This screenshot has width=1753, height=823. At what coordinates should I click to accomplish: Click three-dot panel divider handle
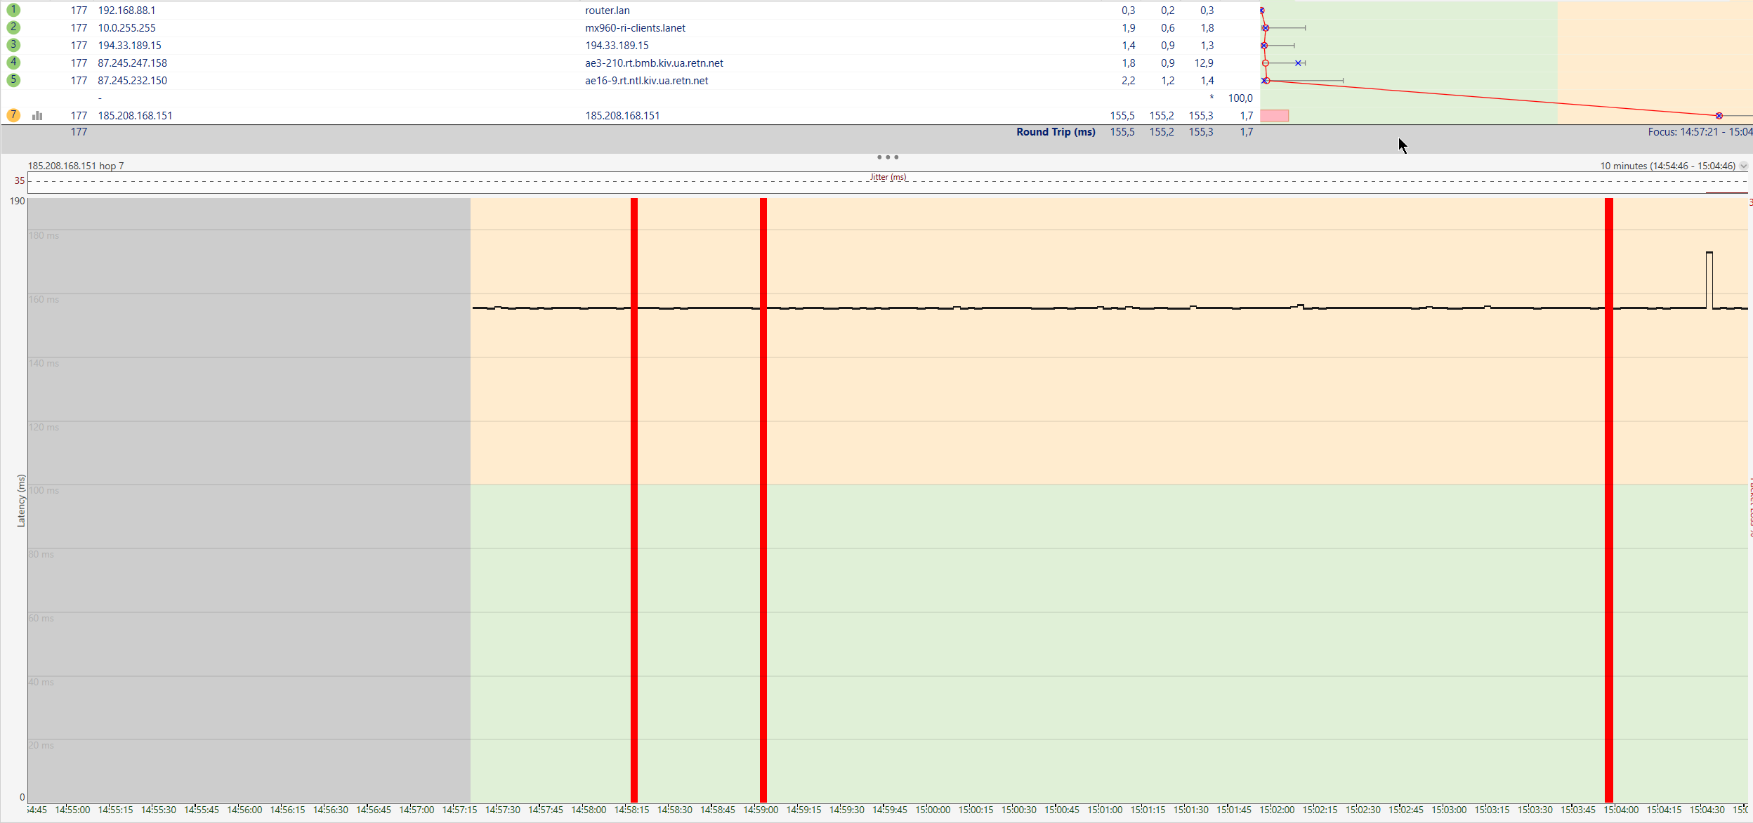[888, 157]
